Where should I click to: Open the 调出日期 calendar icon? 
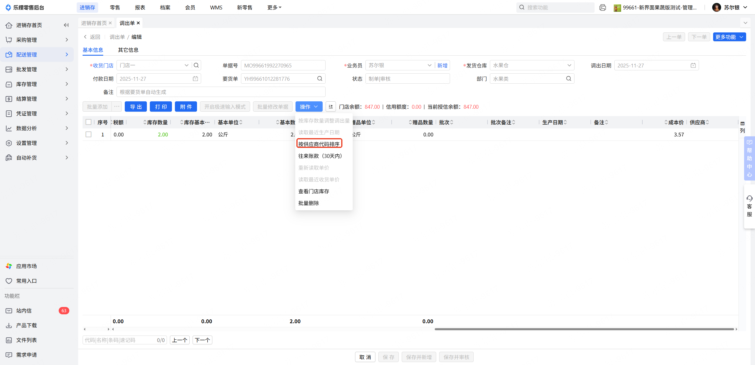(693, 65)
